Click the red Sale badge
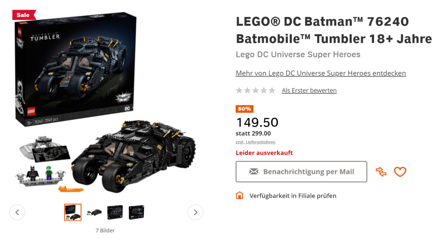 pyautogui.click(x=23, y=15)
